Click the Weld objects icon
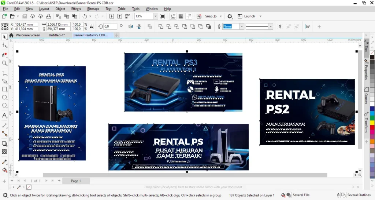375x200 pixels. [161, 26]
